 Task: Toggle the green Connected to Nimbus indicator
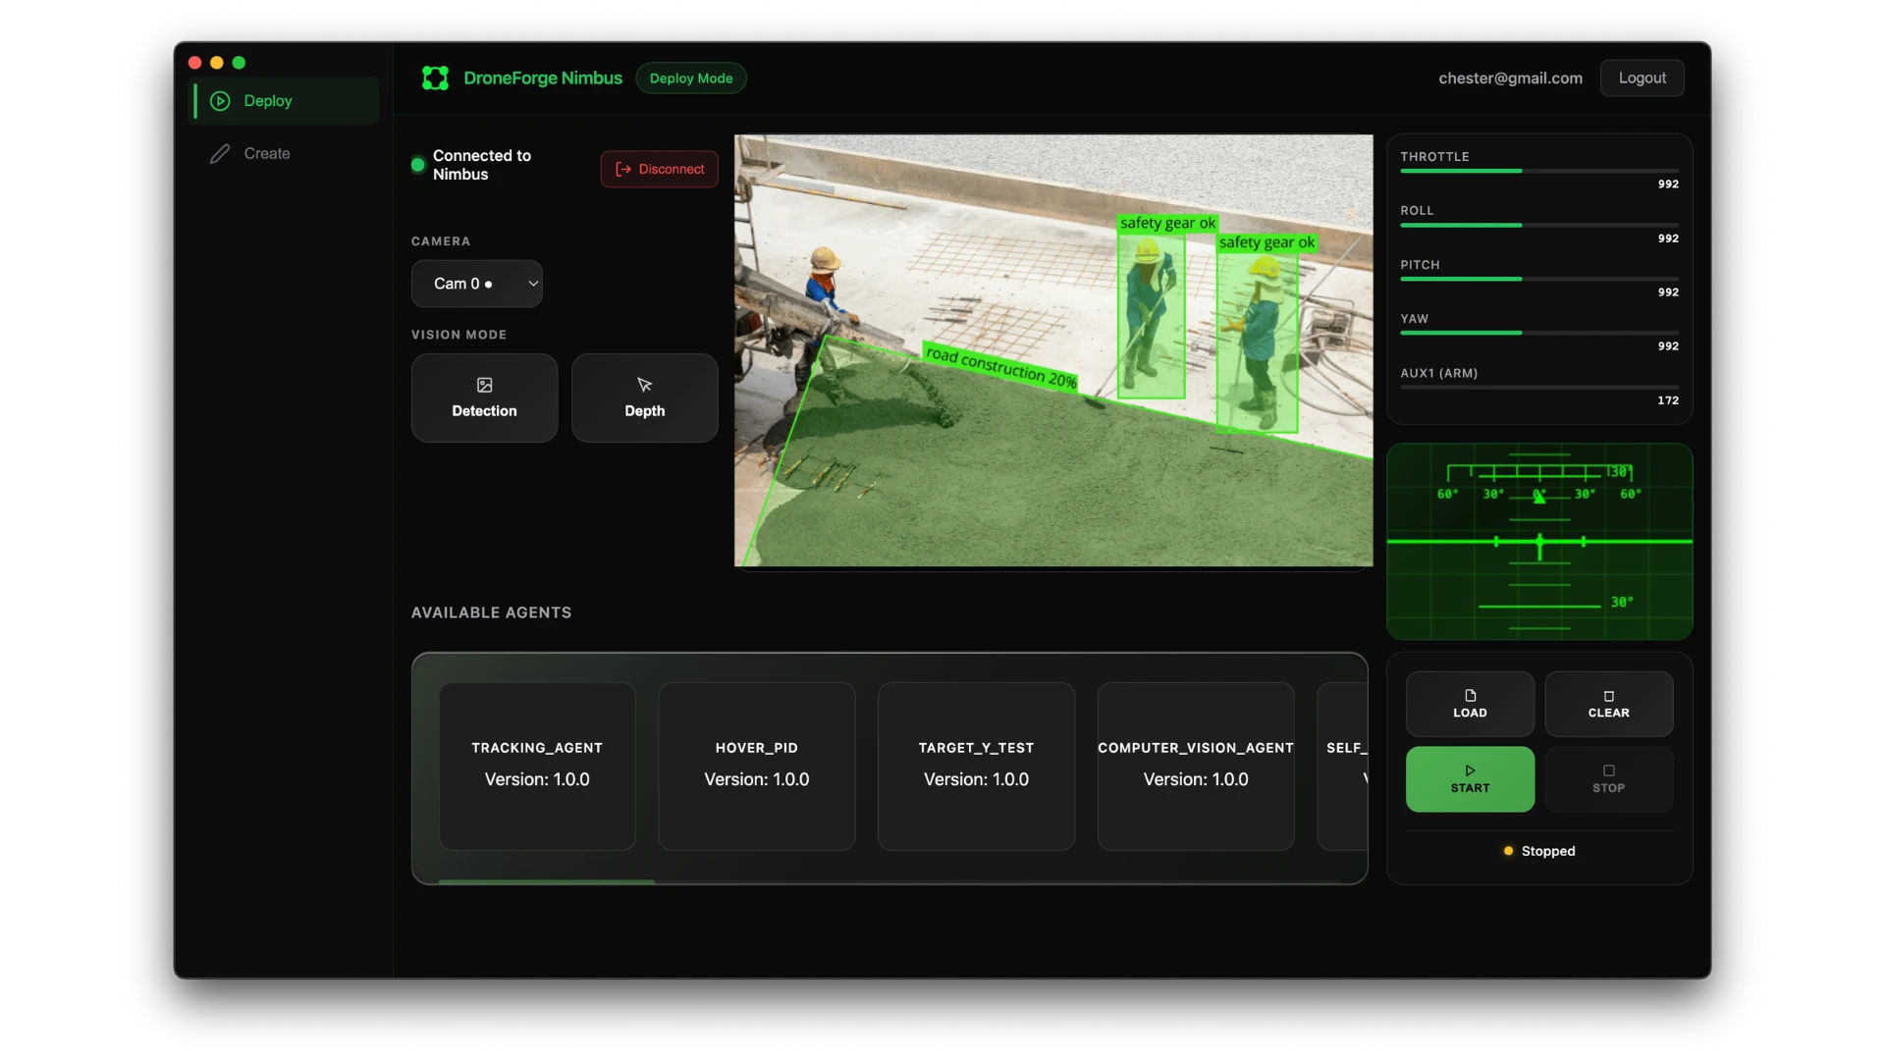(417, 165)
